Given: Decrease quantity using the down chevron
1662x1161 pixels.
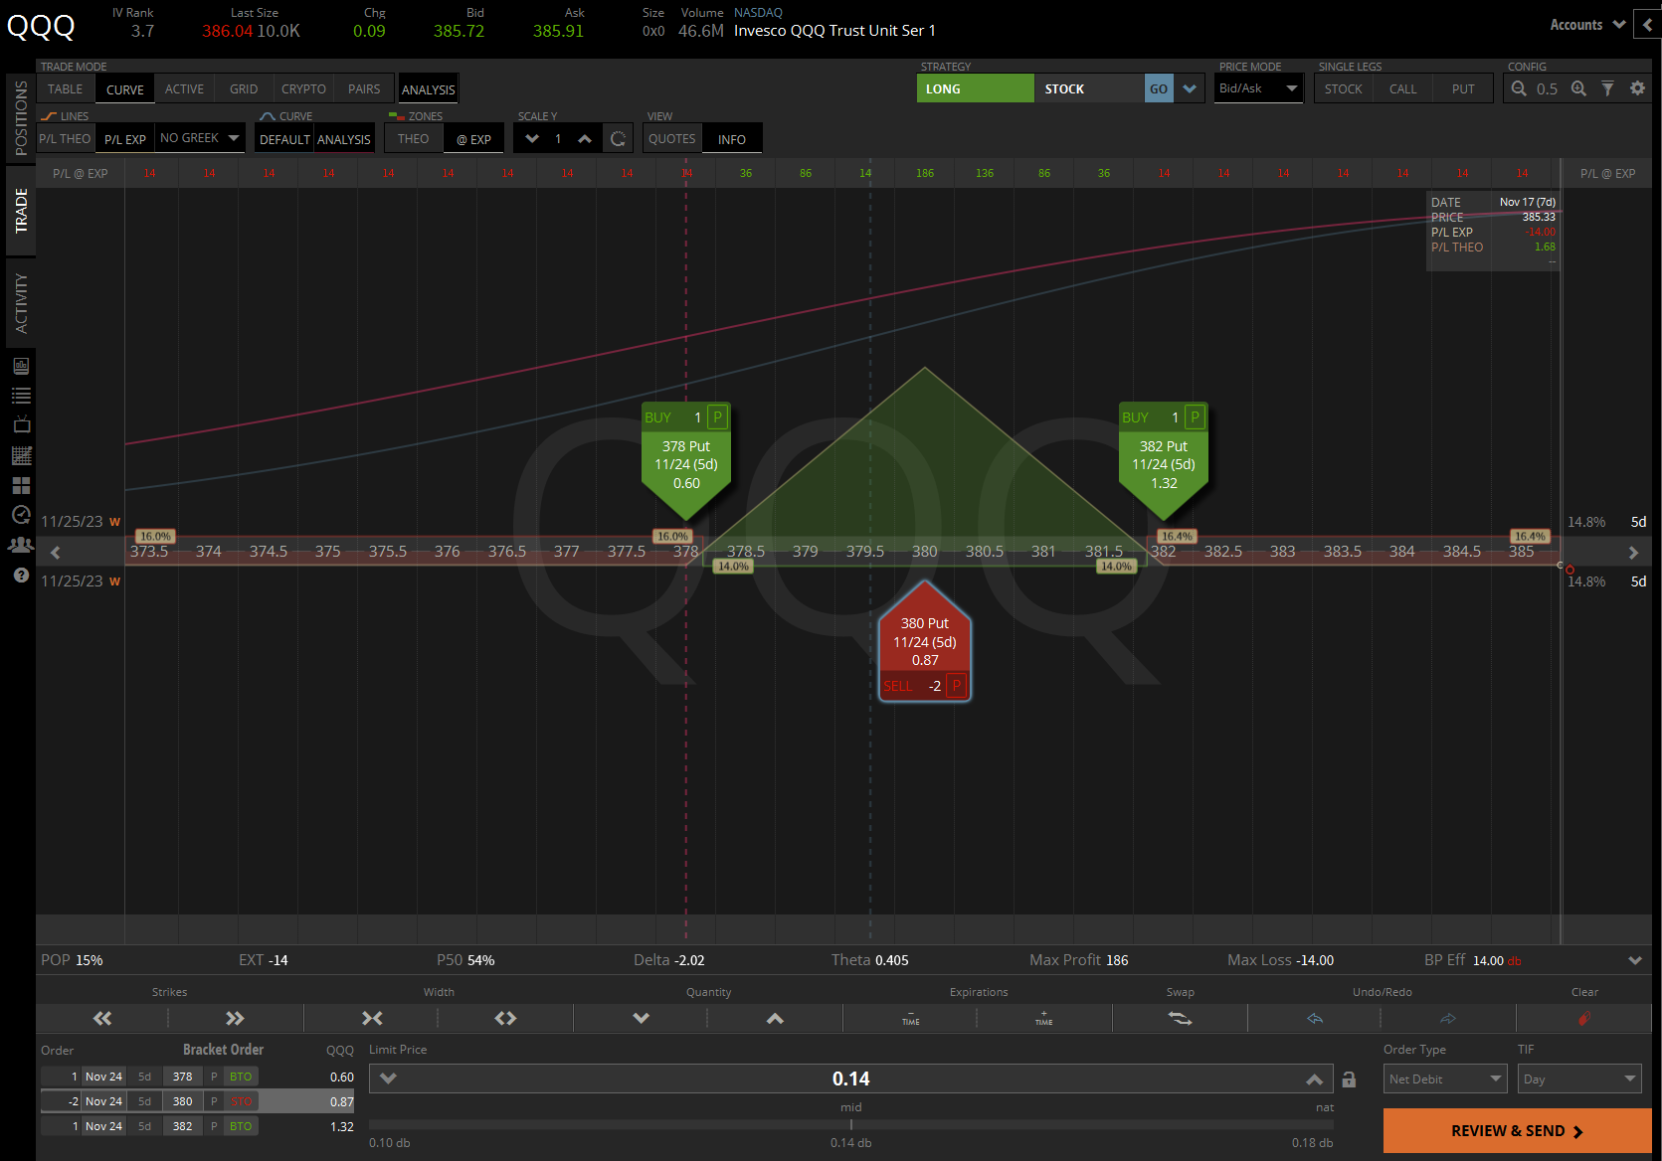Looking at the screenshot, I should point(641,1018).
